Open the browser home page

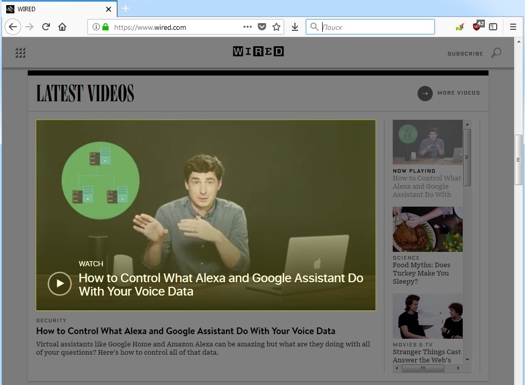click(x=62, y=27)
